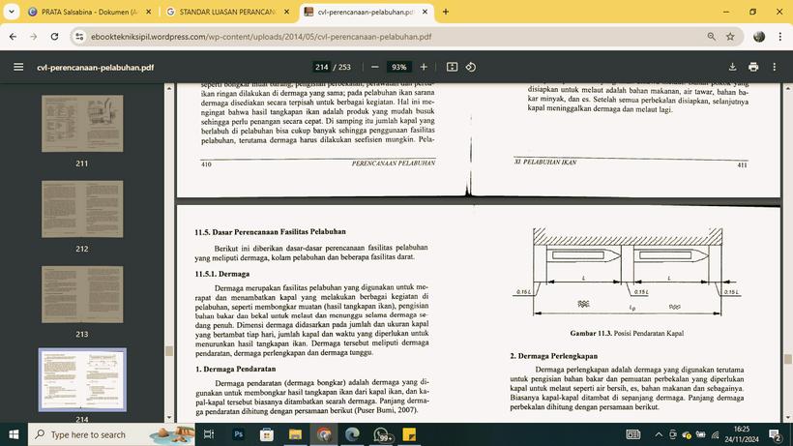
Task: Reload the current page
Action: pyautogui.click(x=54, y=37)
